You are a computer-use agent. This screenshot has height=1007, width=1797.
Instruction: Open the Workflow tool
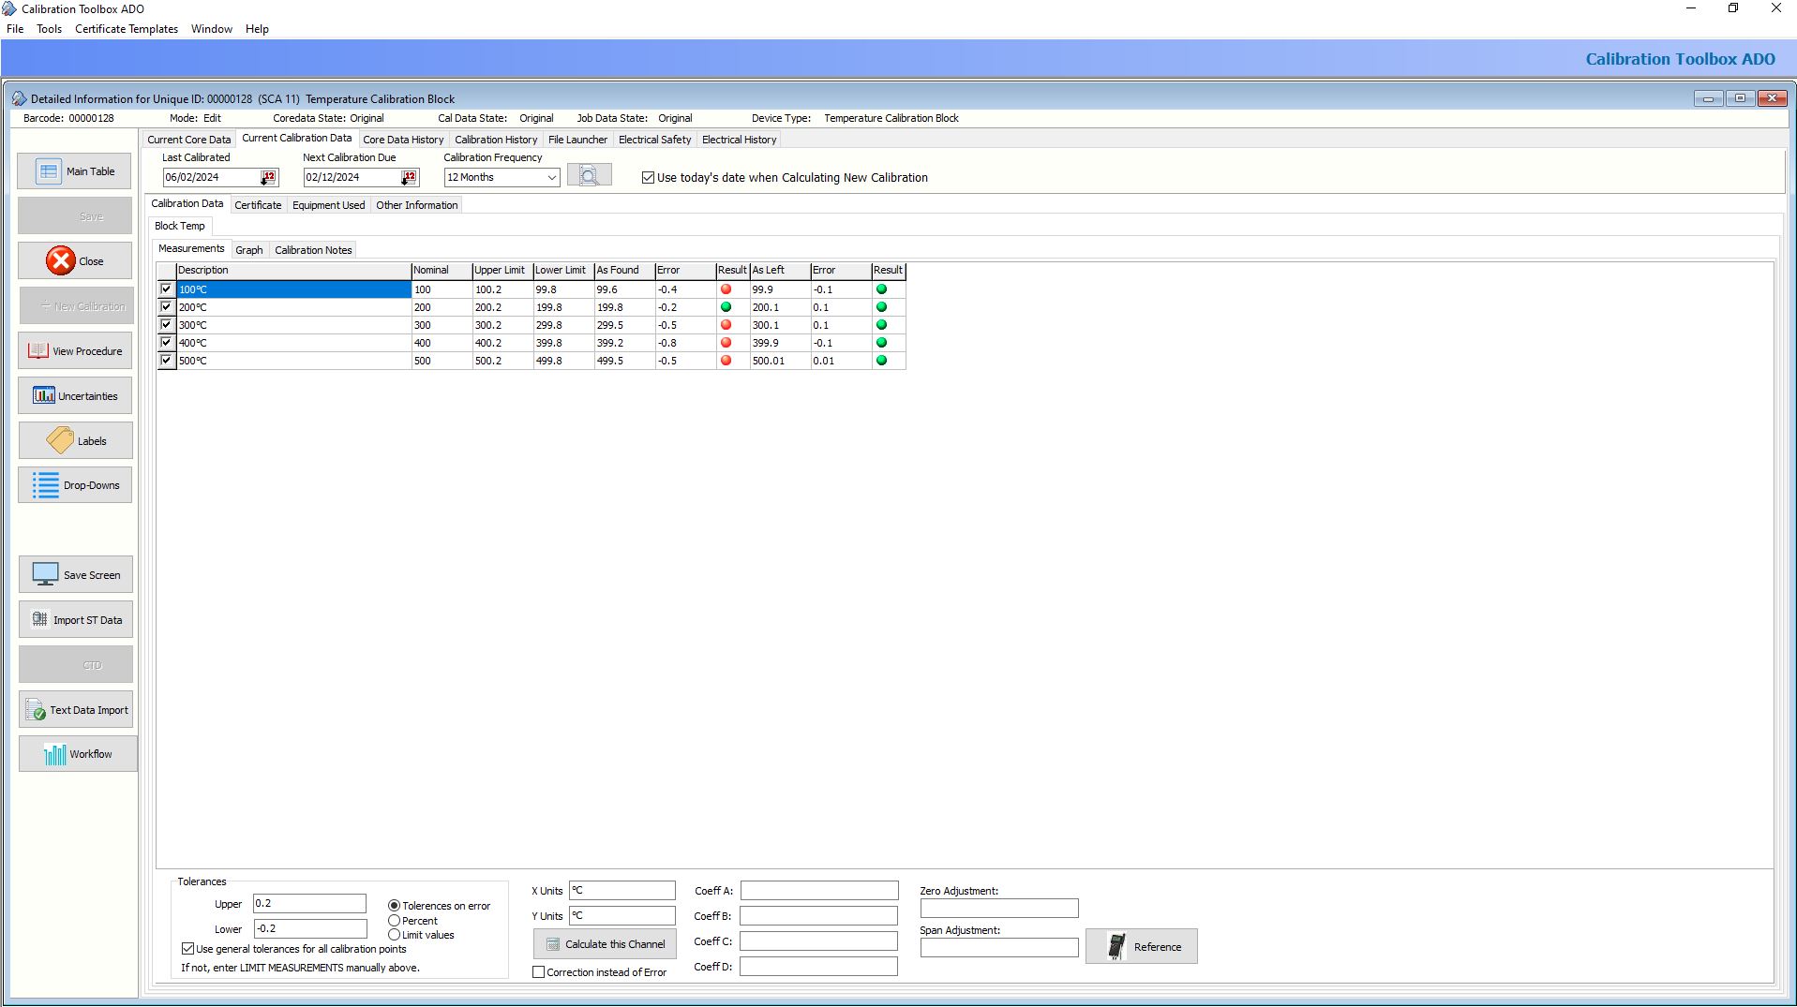pos(78,754)
